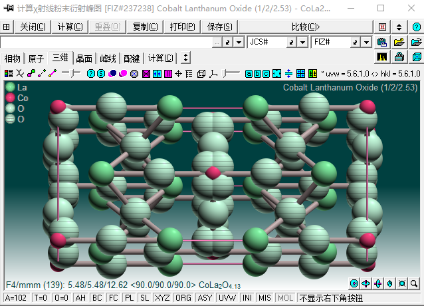424x306 pixels.
Task: Click the multicolor legend icon at toolbar start
Action: pos(9,73)
